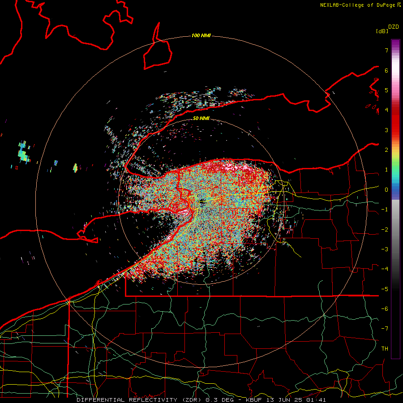Click the 3 value on the color scale
This screenshot has height=403, width=403.
[386, 130]
